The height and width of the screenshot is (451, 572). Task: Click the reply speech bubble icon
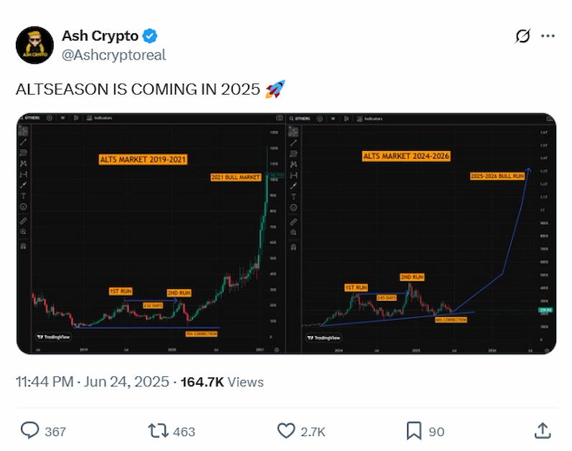(29, 431)
